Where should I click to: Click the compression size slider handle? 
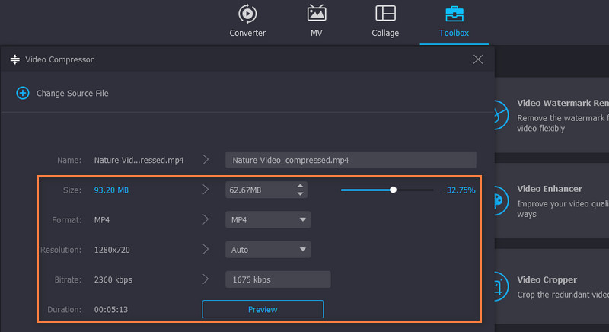pyautogui.click(x=393, y=190)
